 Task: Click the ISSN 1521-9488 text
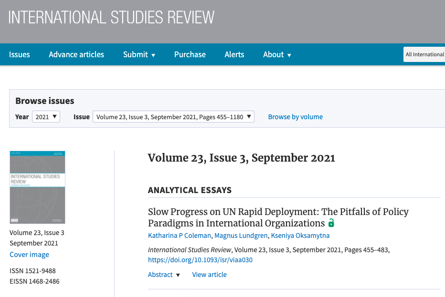tap(32, 271)
